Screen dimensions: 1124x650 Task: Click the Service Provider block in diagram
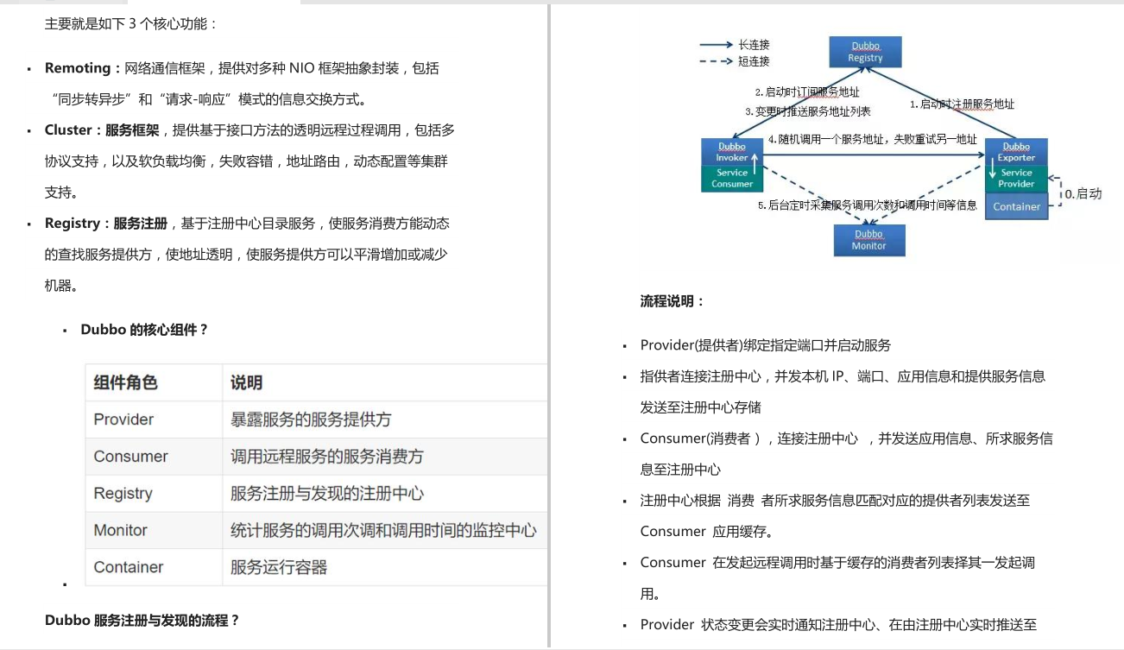[x=1016, y=178]
